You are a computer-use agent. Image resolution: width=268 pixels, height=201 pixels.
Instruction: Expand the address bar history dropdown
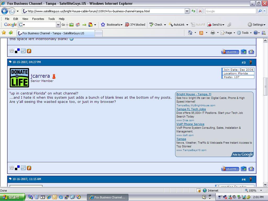point(187,11)
